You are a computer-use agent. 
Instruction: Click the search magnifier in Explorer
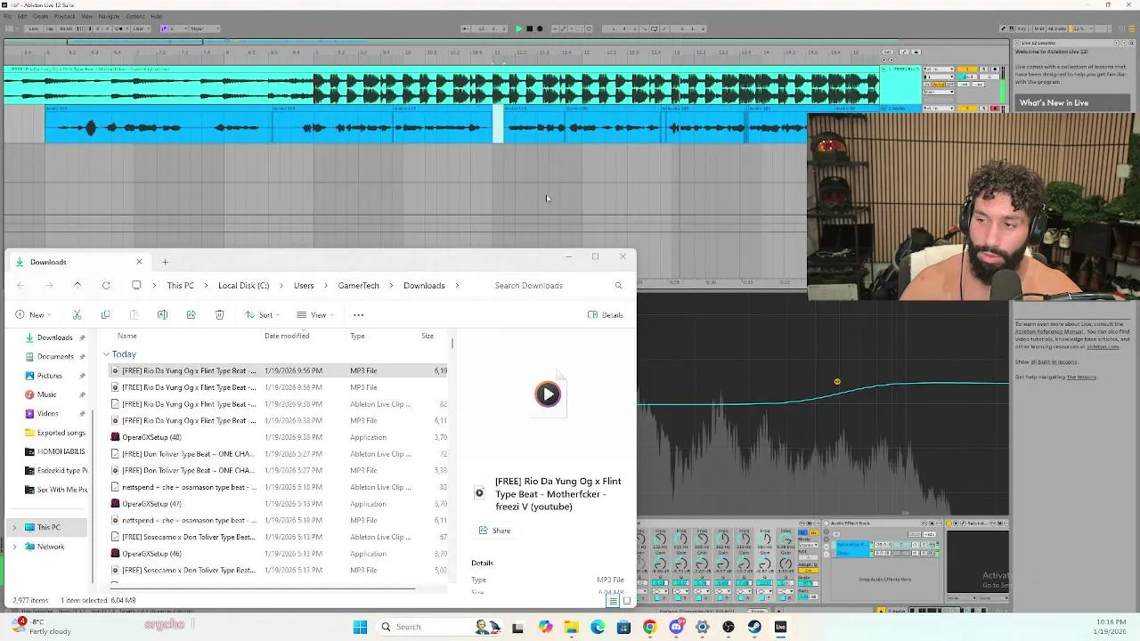coord(618,286)
